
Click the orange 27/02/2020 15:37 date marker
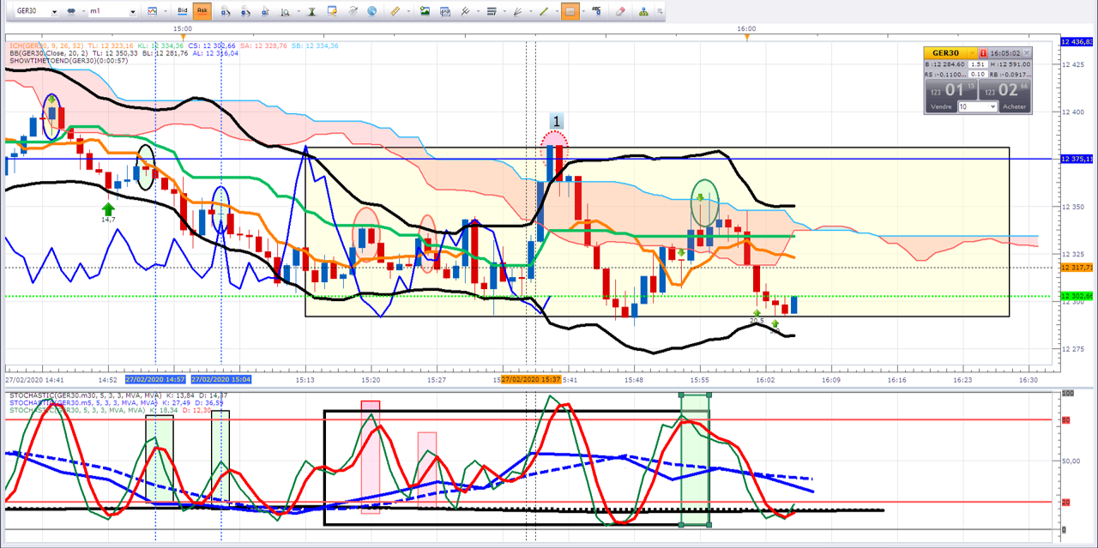coord(532,378)
